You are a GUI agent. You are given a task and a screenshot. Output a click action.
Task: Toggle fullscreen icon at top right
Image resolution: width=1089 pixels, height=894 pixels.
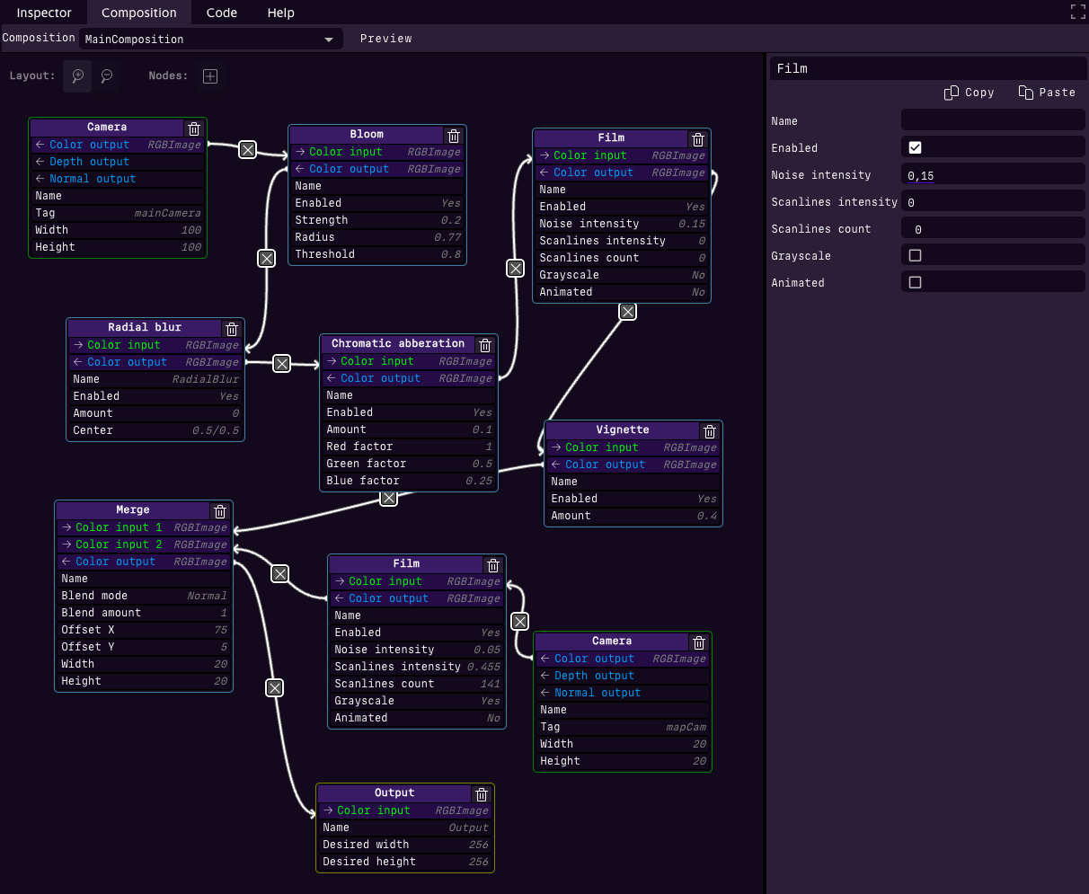[x=1078, y=12]
